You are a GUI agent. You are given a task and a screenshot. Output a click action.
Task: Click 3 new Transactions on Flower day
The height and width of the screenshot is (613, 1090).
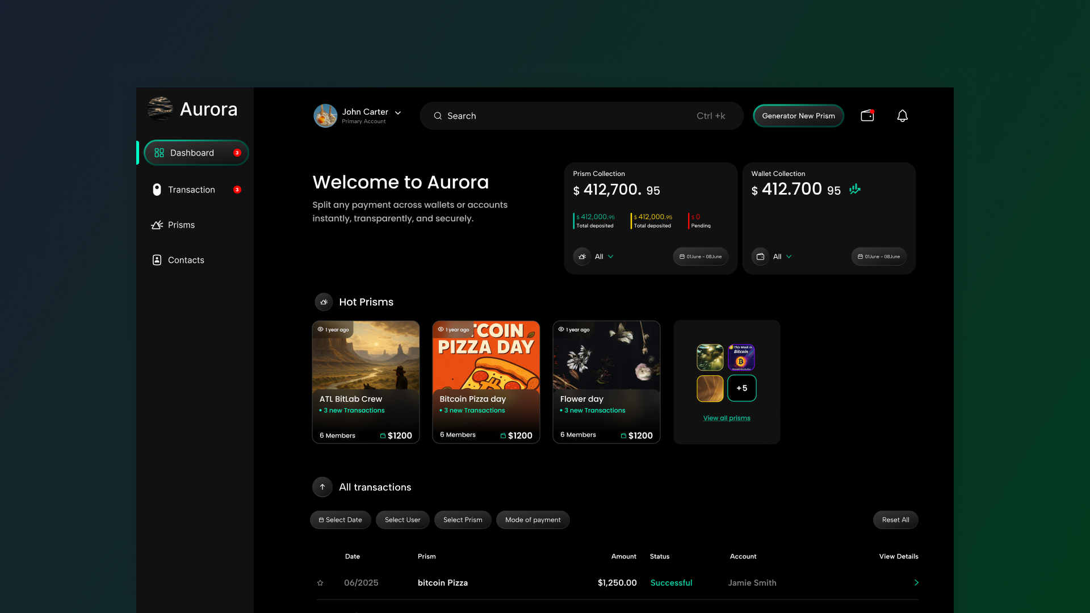pyautogui.click(x=594, y=410)
